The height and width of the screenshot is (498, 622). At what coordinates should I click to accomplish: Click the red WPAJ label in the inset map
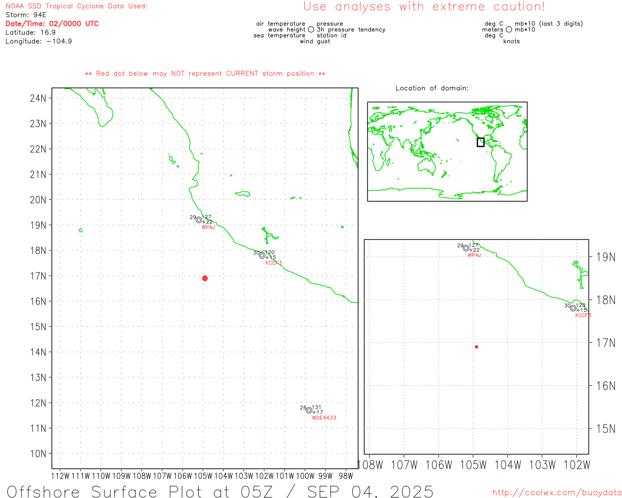point(474,255)
